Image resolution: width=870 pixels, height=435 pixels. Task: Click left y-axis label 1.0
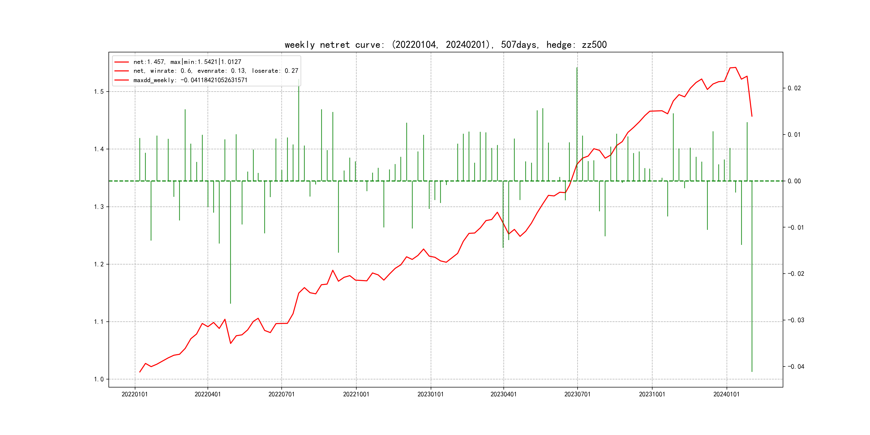pos(99,379)
